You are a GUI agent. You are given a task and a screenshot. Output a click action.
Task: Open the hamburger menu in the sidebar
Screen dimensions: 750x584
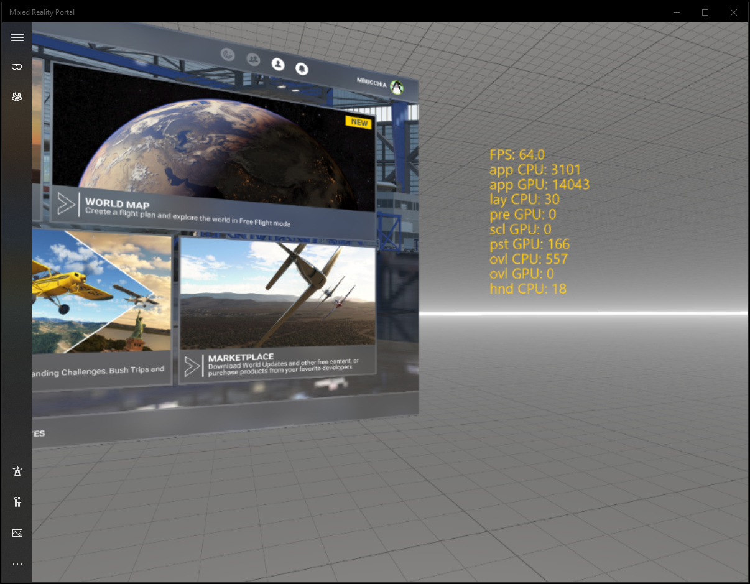pyautogui.click(x=17, y=37)
